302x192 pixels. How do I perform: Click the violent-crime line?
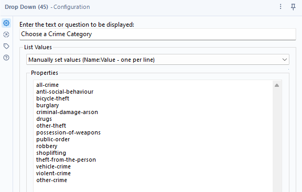click(x=53, y=173)
